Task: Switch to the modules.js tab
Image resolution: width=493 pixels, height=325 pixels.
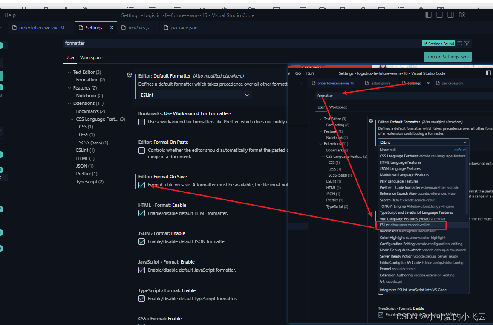Action: click(x=139, y=27)
